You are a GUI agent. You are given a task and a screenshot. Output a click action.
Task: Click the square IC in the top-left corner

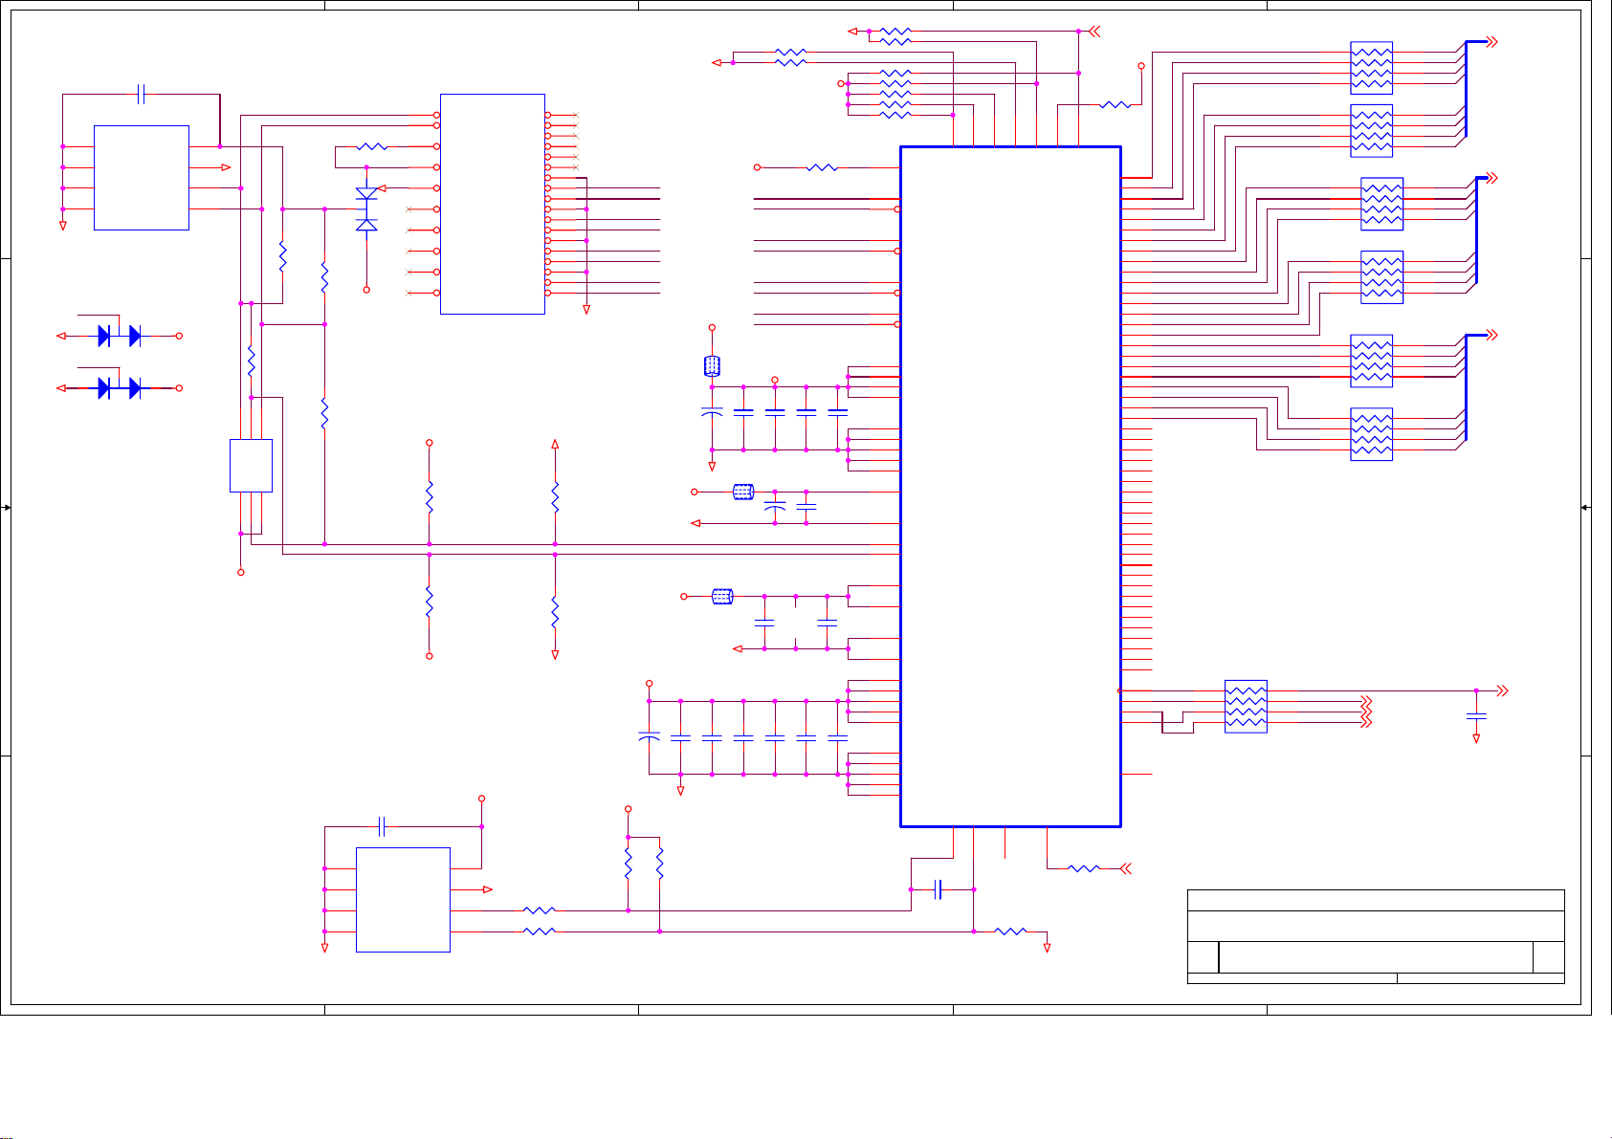[142, 178]
